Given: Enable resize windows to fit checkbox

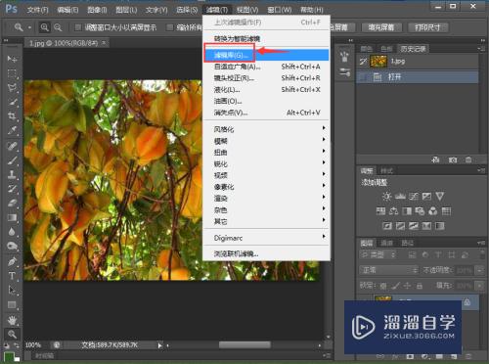Looking at the screenshot, I should click(78, 27).
